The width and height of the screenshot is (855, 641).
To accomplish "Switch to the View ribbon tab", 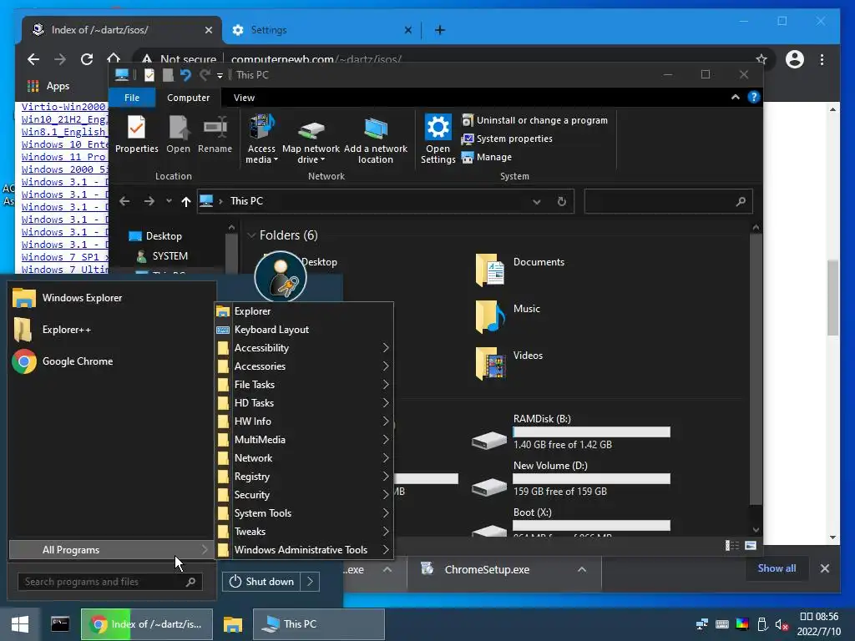I will tap(244, 98).
